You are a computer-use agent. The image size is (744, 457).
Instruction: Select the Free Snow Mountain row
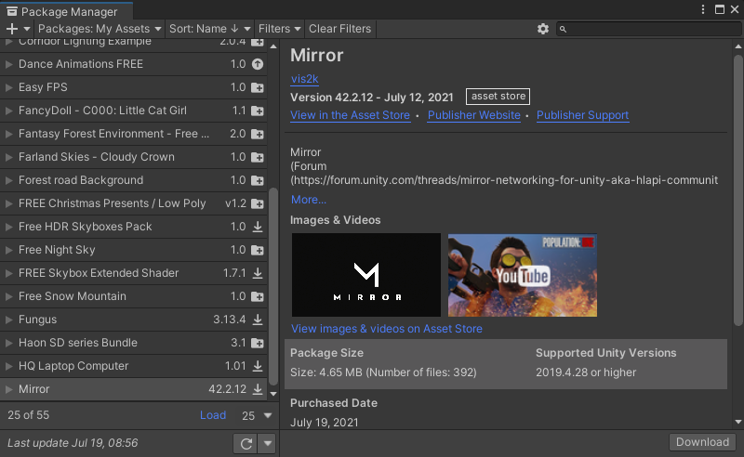pos(133,296)
